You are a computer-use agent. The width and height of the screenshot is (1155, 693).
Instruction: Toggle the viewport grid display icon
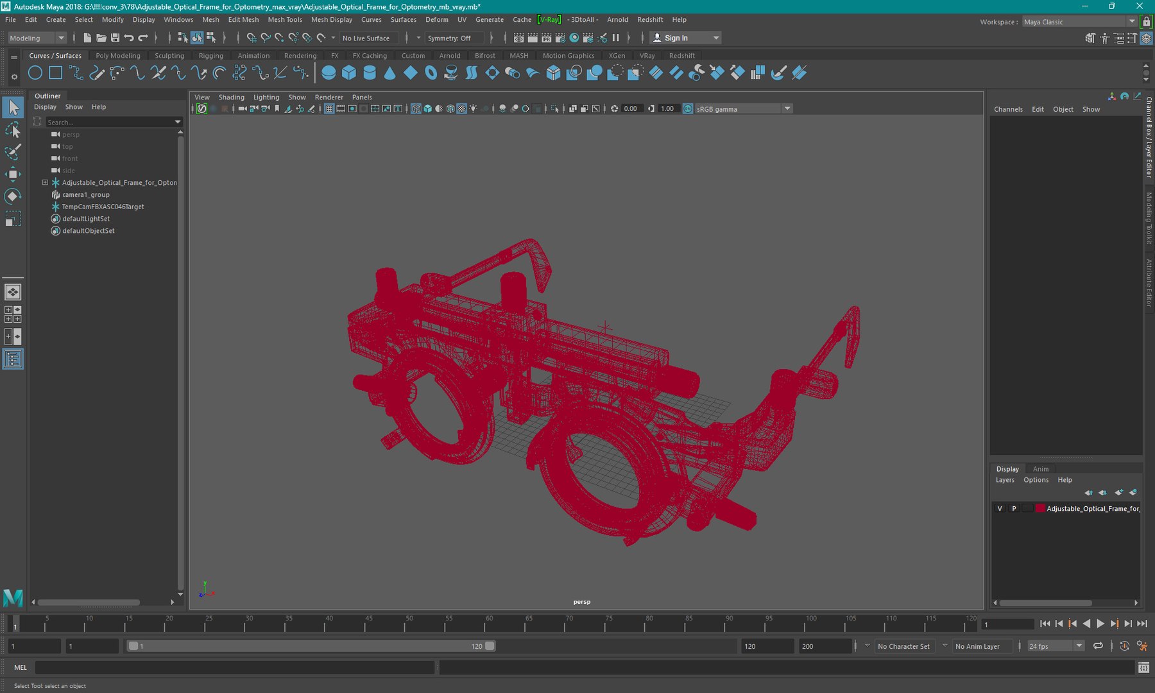[x=329, y=109]
